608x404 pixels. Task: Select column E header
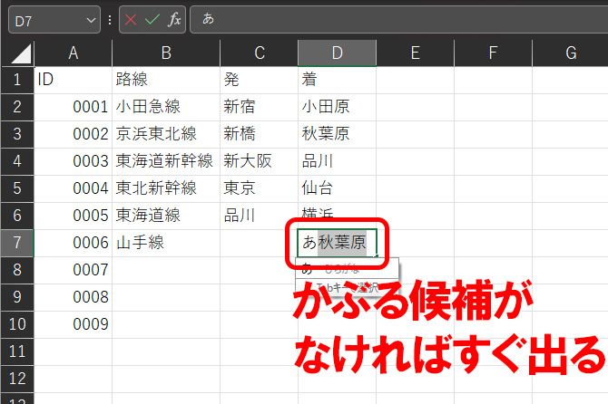click(416, 53)
